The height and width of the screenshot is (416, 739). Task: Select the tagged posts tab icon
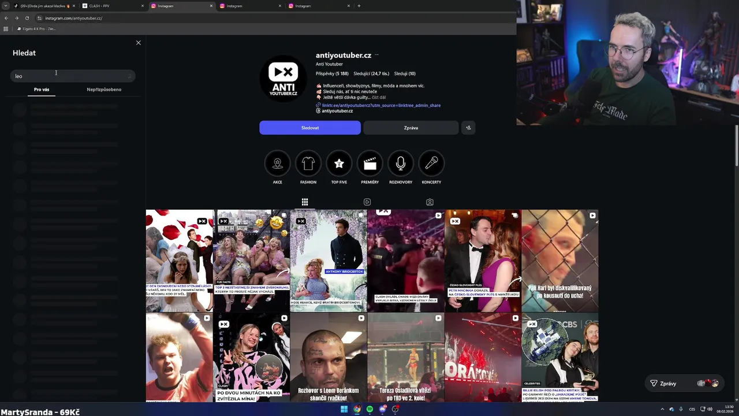(x=430, y=202)
